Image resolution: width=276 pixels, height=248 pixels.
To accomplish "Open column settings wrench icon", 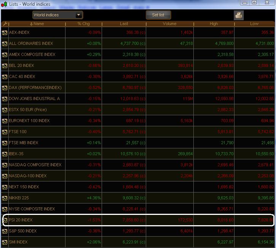I will click(5, 24).
